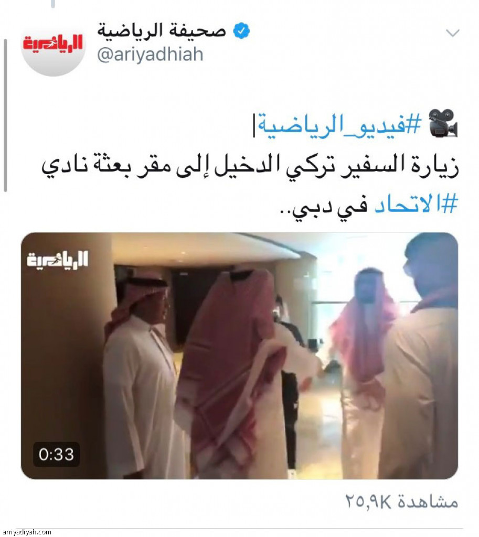Click the Arriyadiyah watermark on the video

pos(58,260)
